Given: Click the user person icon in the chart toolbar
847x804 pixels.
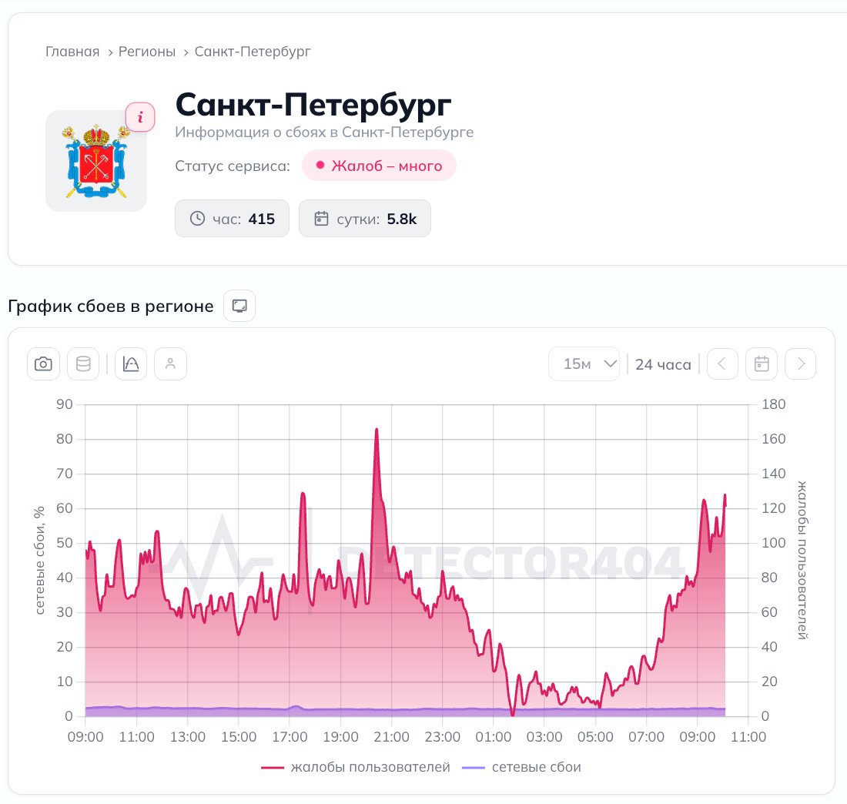Looking at the screenshot, I should pos(171,363).
